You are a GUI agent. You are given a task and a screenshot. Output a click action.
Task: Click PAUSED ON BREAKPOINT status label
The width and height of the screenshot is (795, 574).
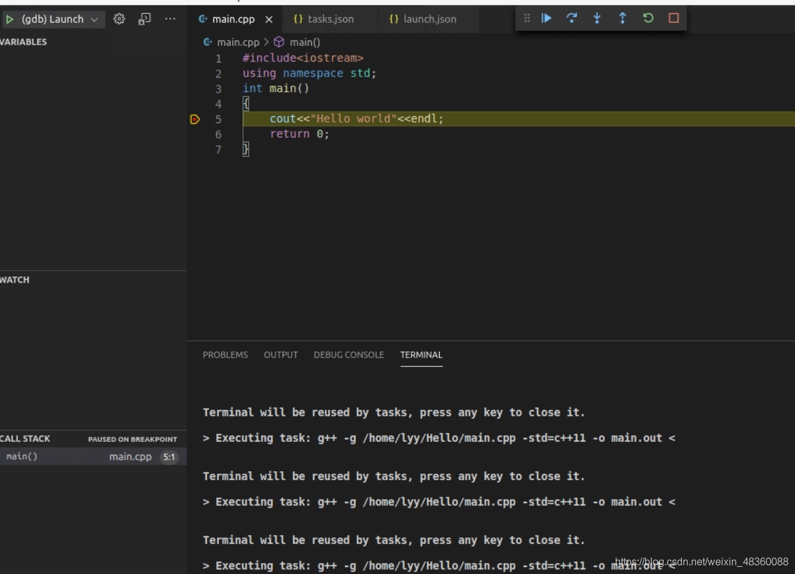click(133, 439)
